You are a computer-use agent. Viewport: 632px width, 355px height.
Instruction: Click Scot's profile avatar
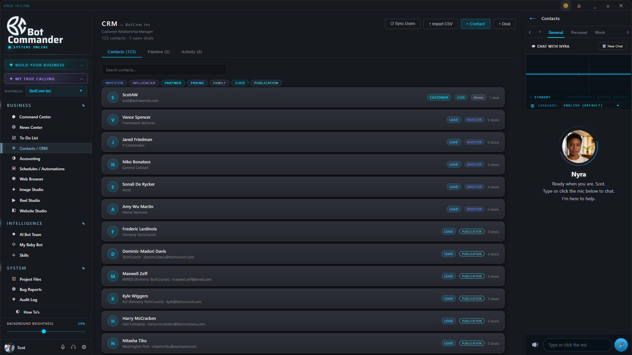(10, 347)
